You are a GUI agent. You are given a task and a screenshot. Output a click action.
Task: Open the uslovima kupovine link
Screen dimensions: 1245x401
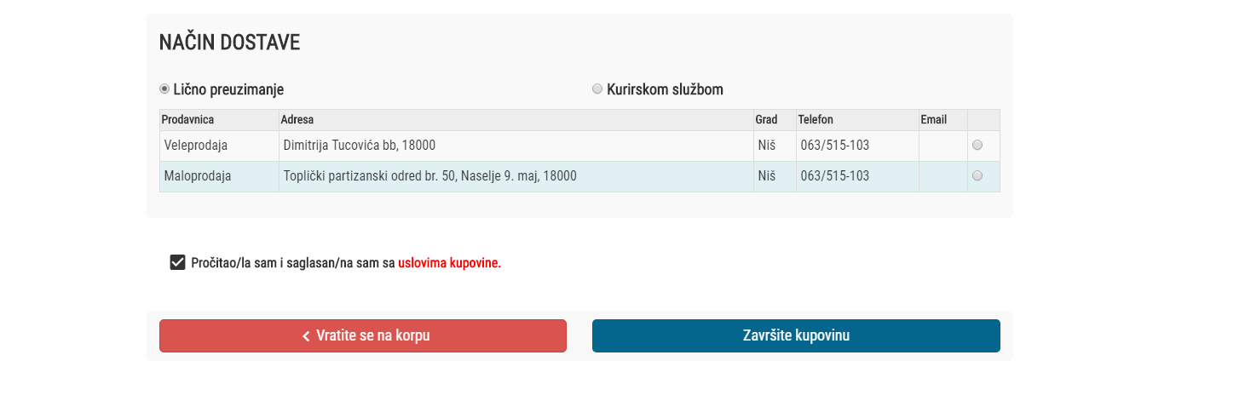pos(449,263)
